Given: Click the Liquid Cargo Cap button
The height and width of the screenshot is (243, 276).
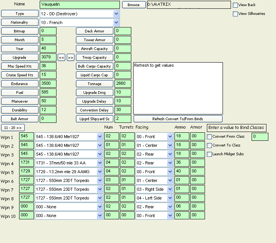Looking at the screenshot, I should tap(95, 75).
